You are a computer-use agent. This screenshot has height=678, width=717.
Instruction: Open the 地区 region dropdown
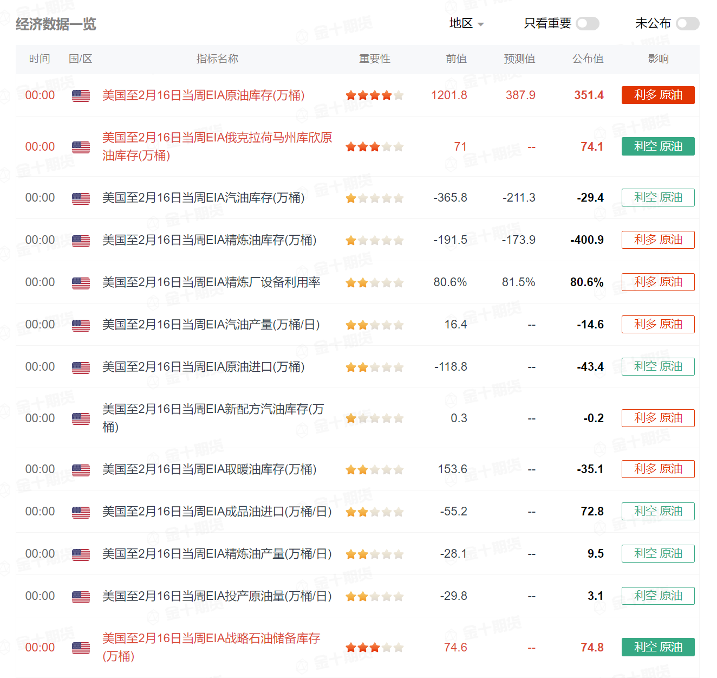(466, 23)
